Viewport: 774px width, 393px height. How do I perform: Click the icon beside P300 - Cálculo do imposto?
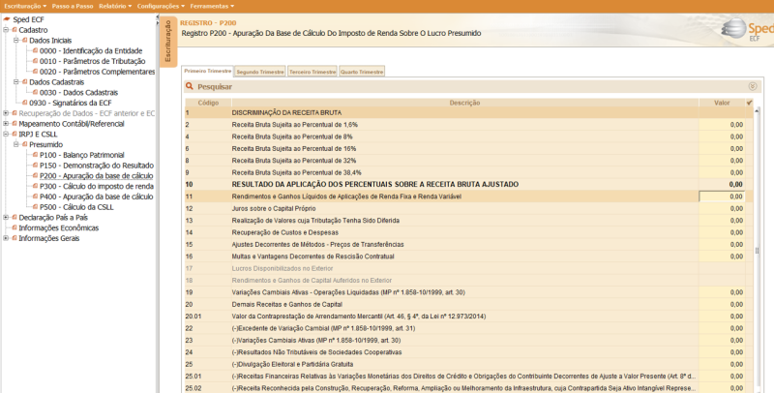click(35, 186)
